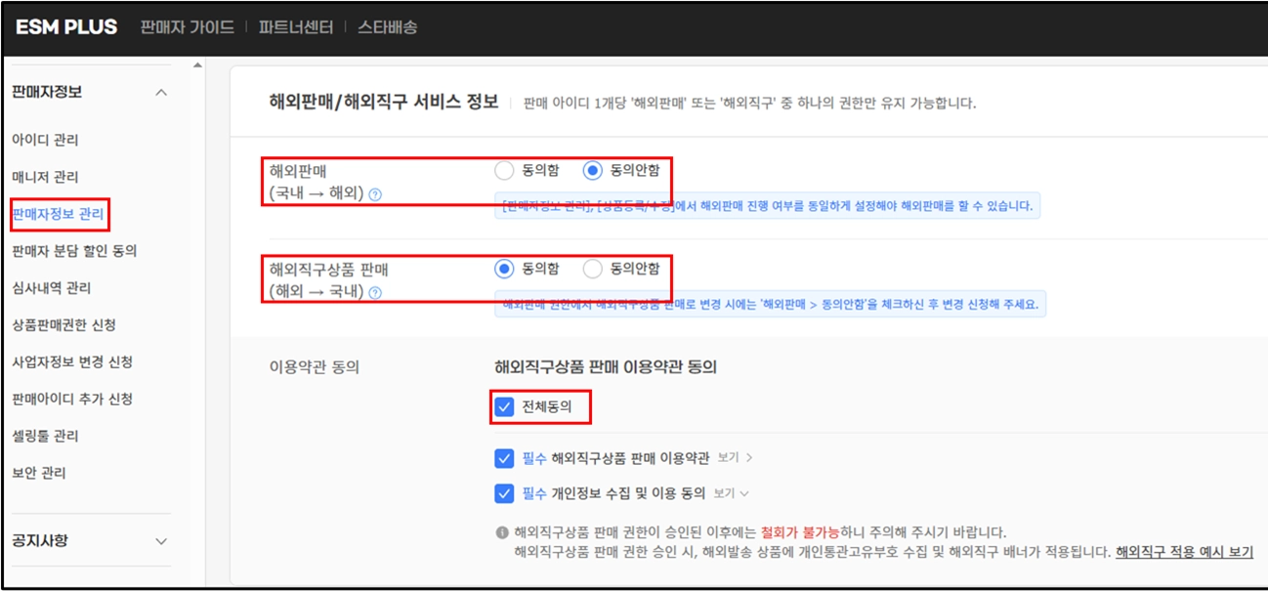Click the sidebar scrollbar up arrow
Image resolution: width=1268 pixels, height=591 pixels.
(x=198, y=65)
